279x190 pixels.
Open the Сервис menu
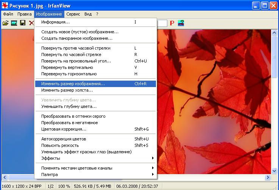click(x=73, y=14)
